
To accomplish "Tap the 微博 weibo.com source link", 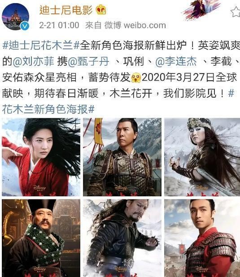I will click(x=135, y=26).
